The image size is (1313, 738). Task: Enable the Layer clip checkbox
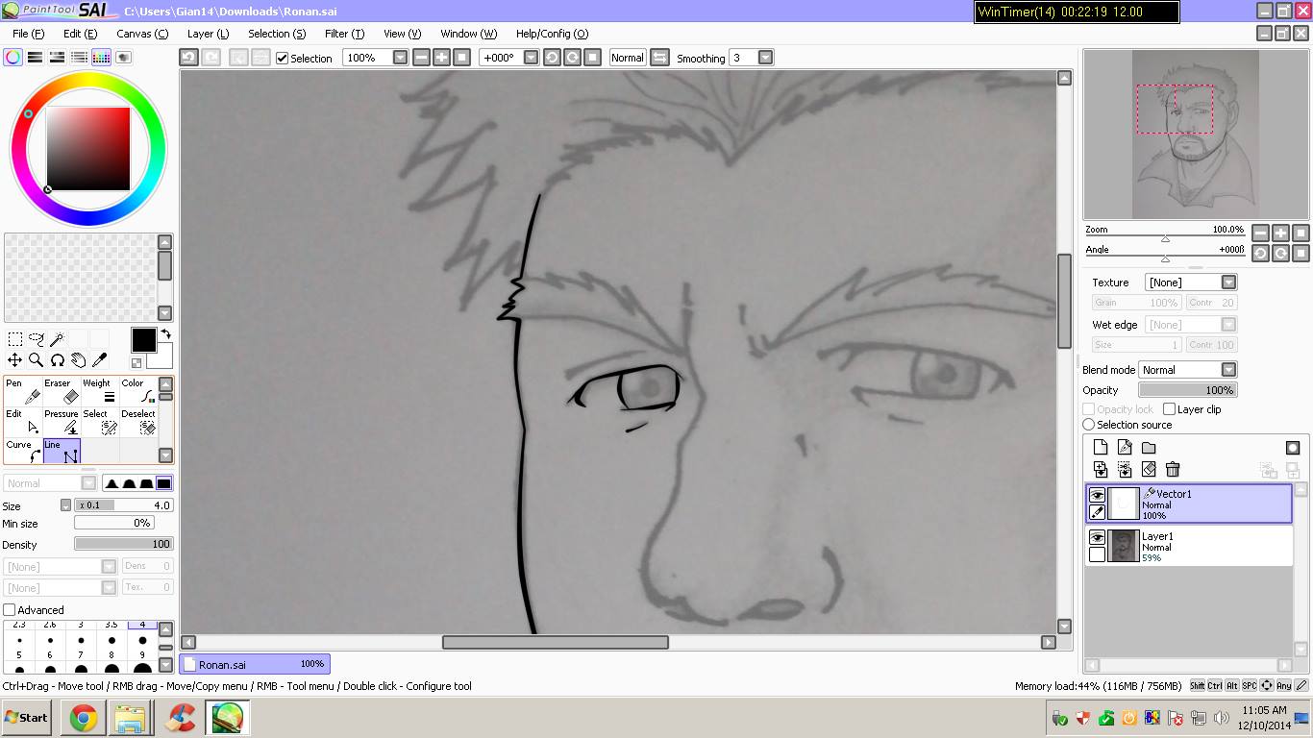pyautogui.click(x=1169, y=409)
